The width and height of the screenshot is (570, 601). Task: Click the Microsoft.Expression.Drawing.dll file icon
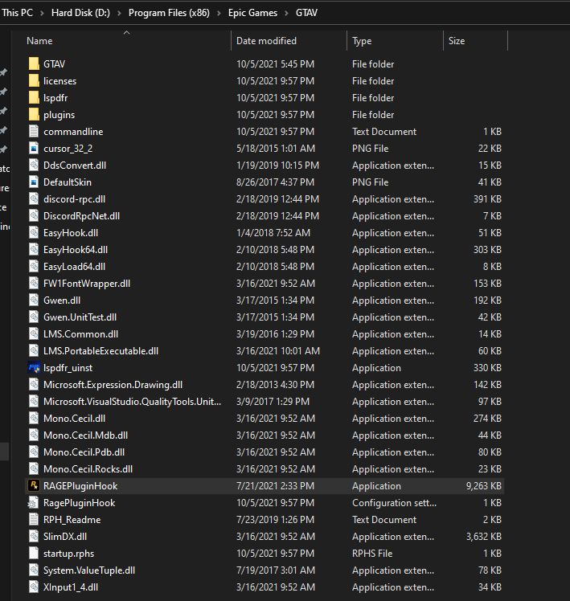point(34,385)
